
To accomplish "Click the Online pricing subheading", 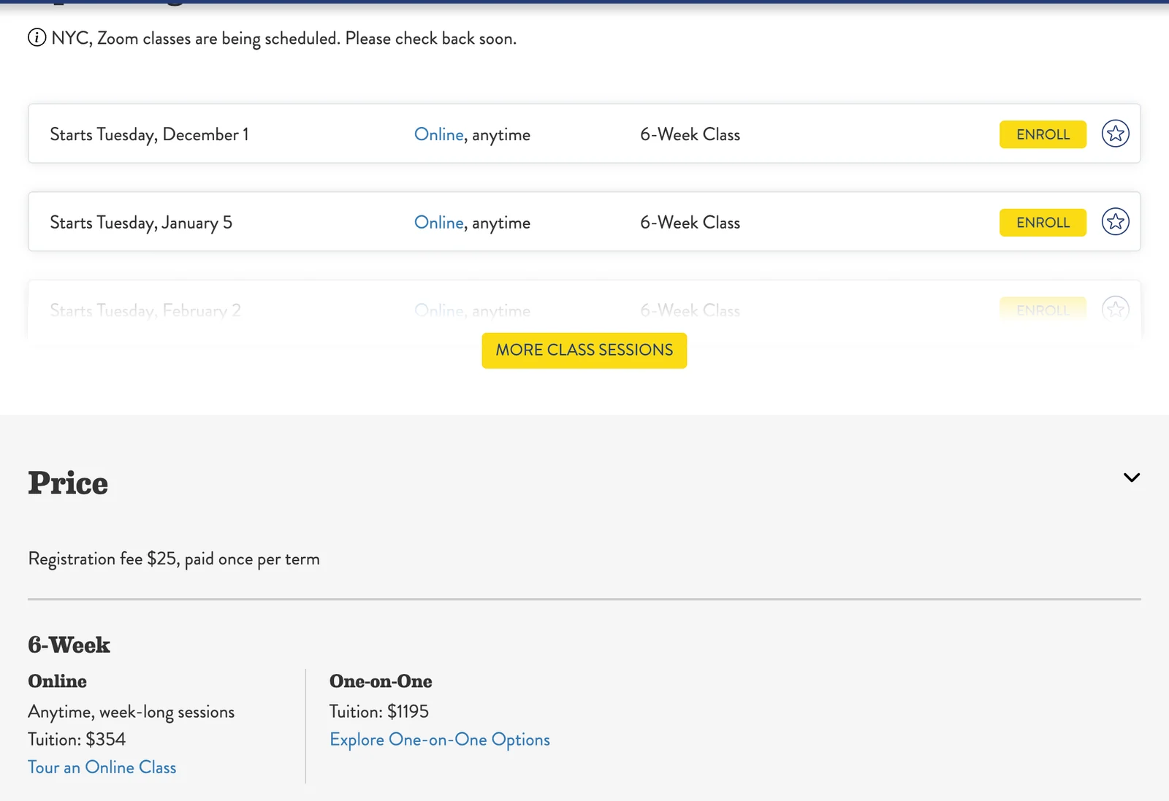I will (x=58, y=681).
